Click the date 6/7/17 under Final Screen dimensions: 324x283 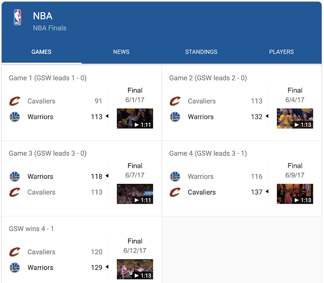pyautogui.click(x=135, y=175)
